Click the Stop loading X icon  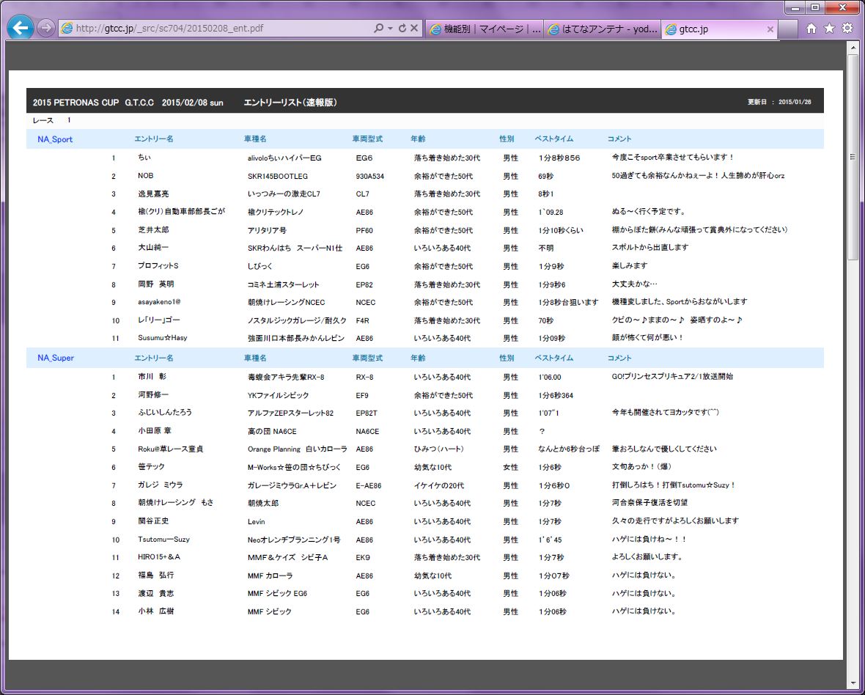tap(413, 28)
